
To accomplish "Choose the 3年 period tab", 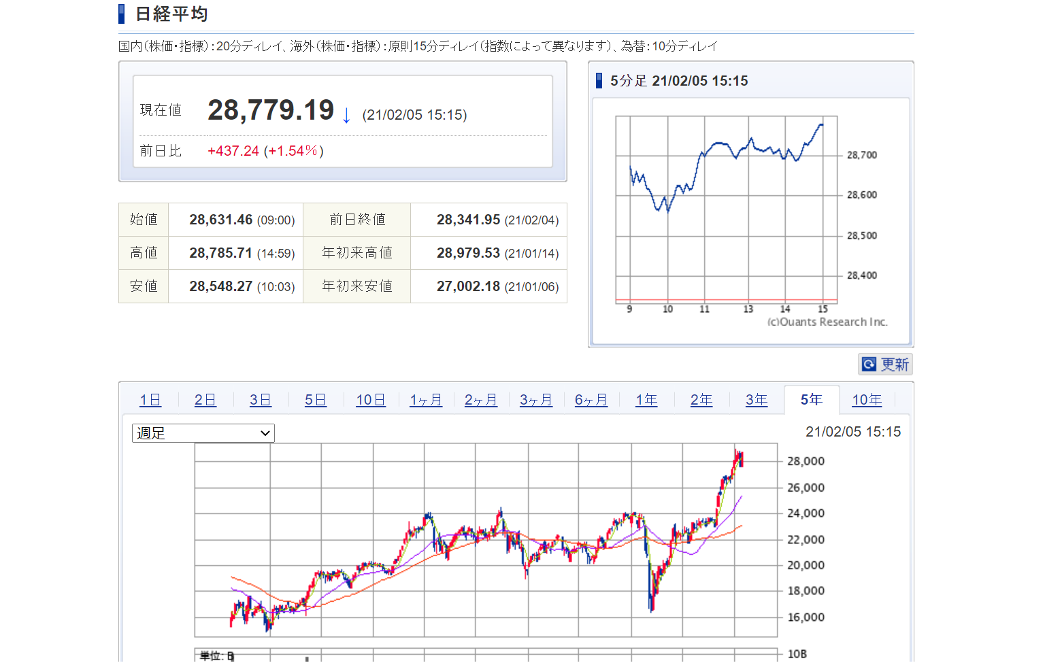I will click(x=757, y=400).
